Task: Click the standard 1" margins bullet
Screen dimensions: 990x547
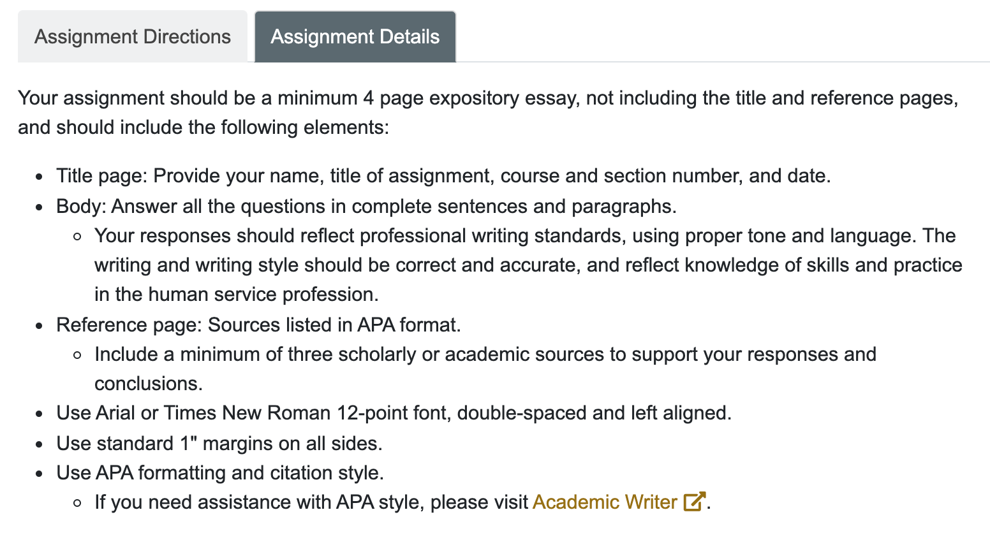Action: click(x=219, y=443)
